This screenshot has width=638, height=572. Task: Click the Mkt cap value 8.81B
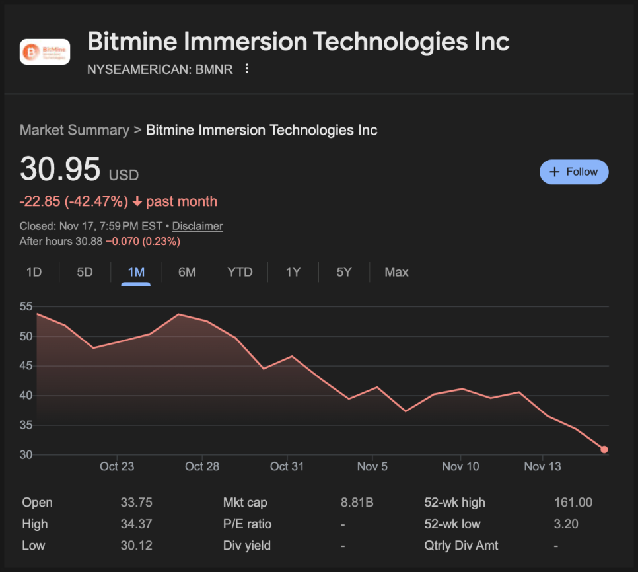coord(357,503)
